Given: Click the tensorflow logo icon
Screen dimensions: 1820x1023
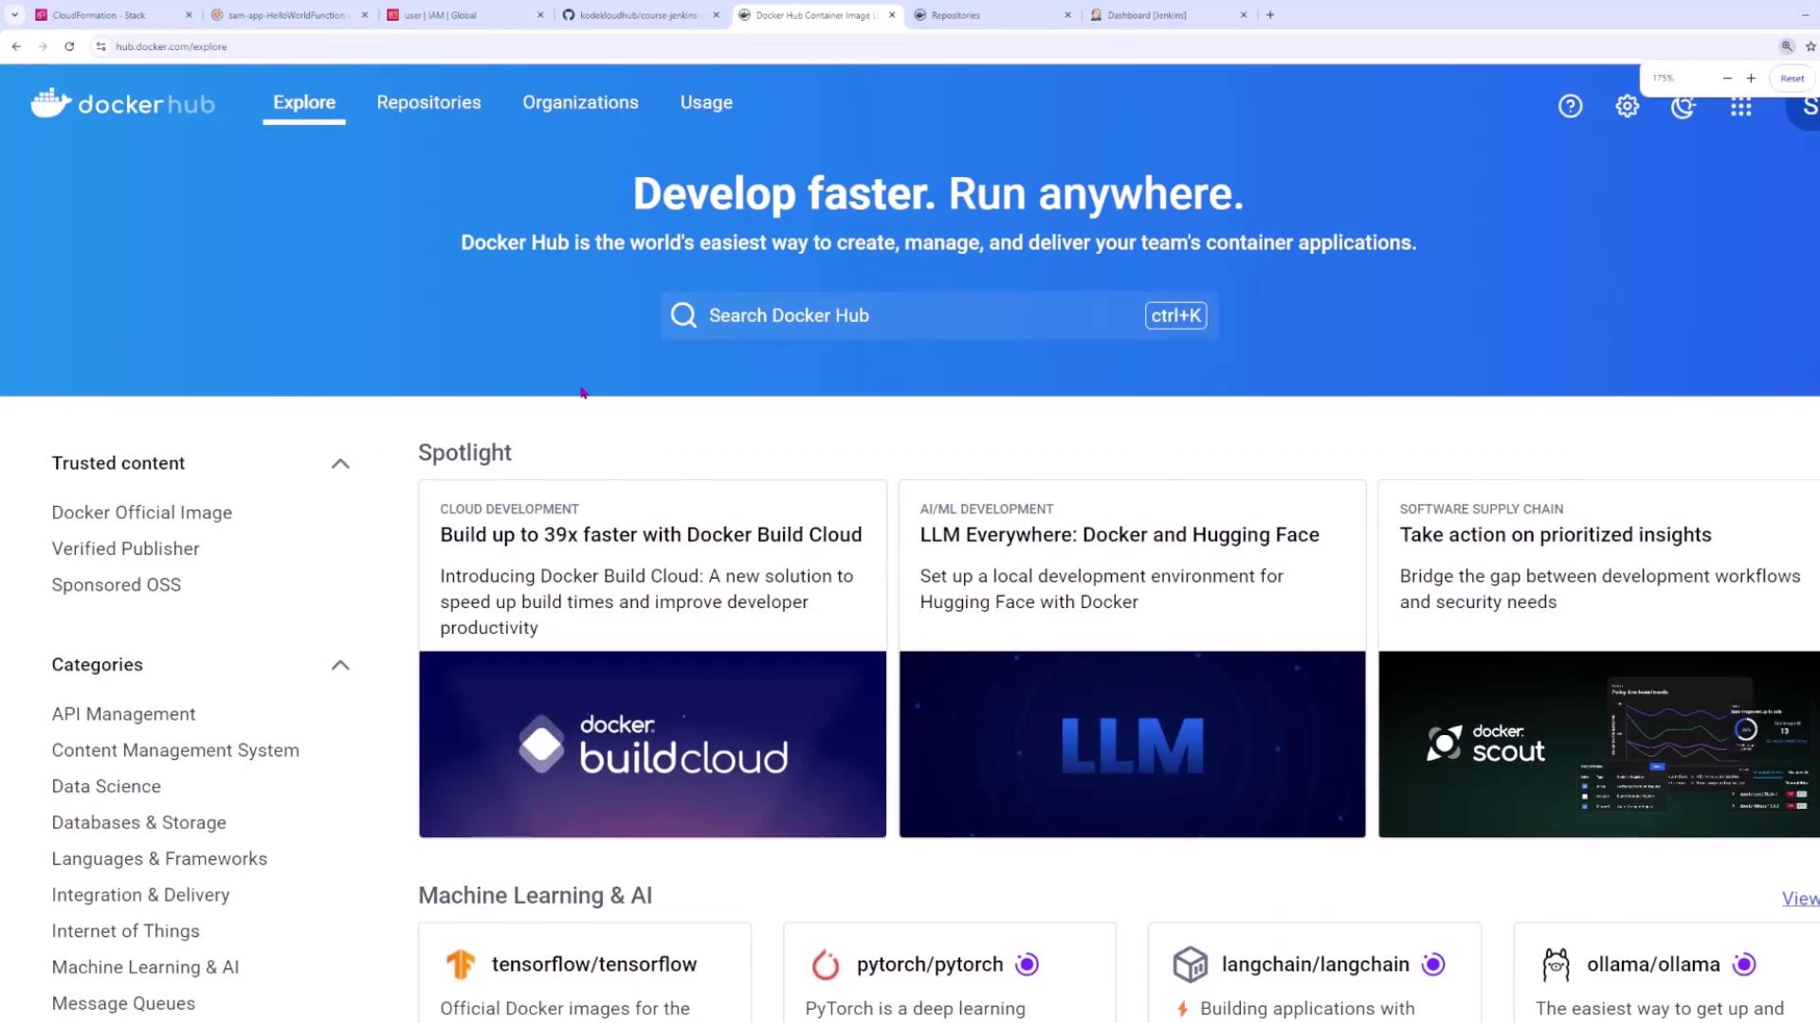Looking at the screenshot, I should 461,964.
